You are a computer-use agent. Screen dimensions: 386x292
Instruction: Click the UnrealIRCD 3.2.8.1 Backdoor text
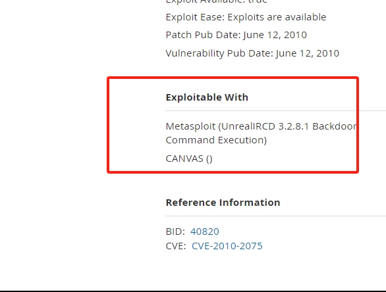pyautogui.click(x=289, y=126)
